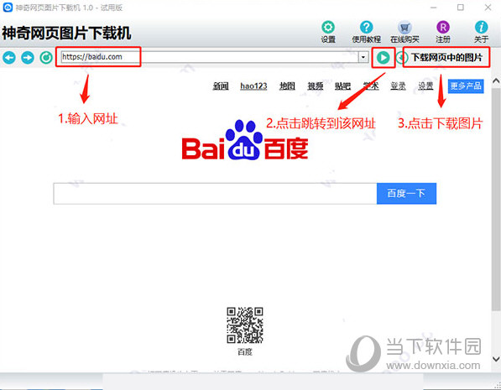Open the 地图 map link
The height and width of the screenshot is (390, 501).
[287, 86]
